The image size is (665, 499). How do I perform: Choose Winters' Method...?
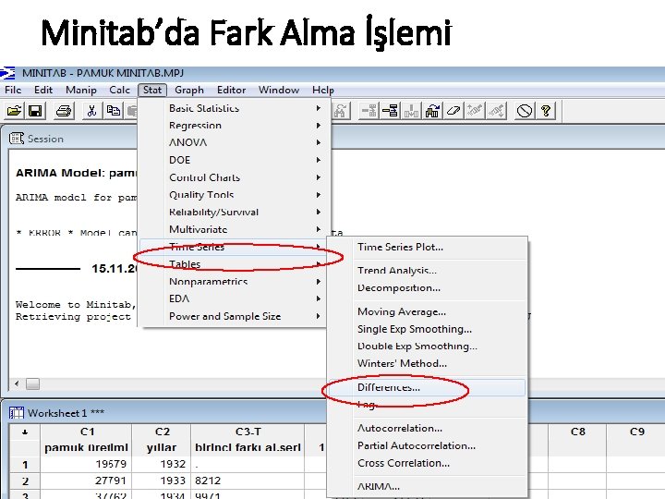[427, 364]
